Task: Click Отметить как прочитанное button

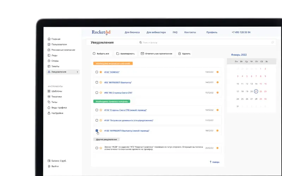Action: (157, 54)
